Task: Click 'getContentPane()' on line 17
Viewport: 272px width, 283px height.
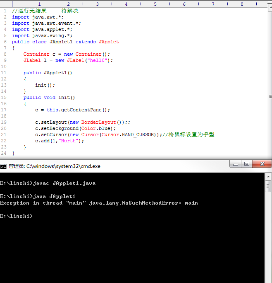Action: tap(84, 110)
